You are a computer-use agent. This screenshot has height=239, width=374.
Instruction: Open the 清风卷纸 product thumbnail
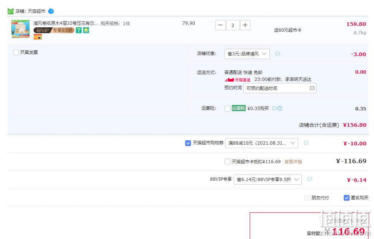click(x=20, y=29)
